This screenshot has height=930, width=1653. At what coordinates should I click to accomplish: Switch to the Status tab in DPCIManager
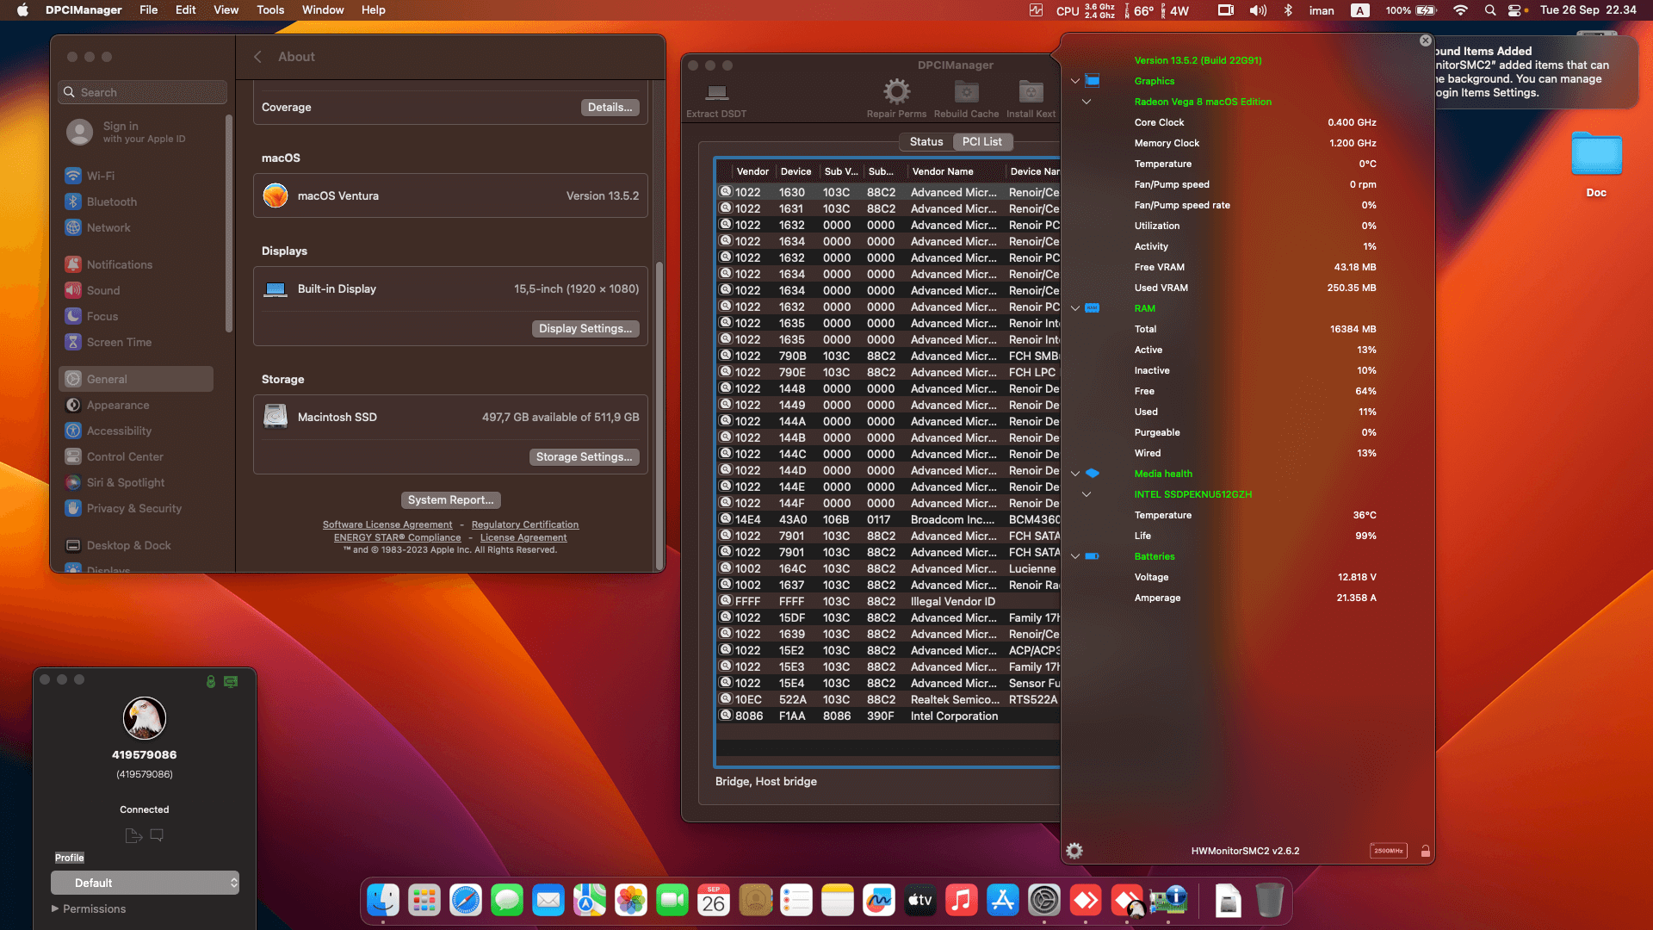[x=926, y=141]
